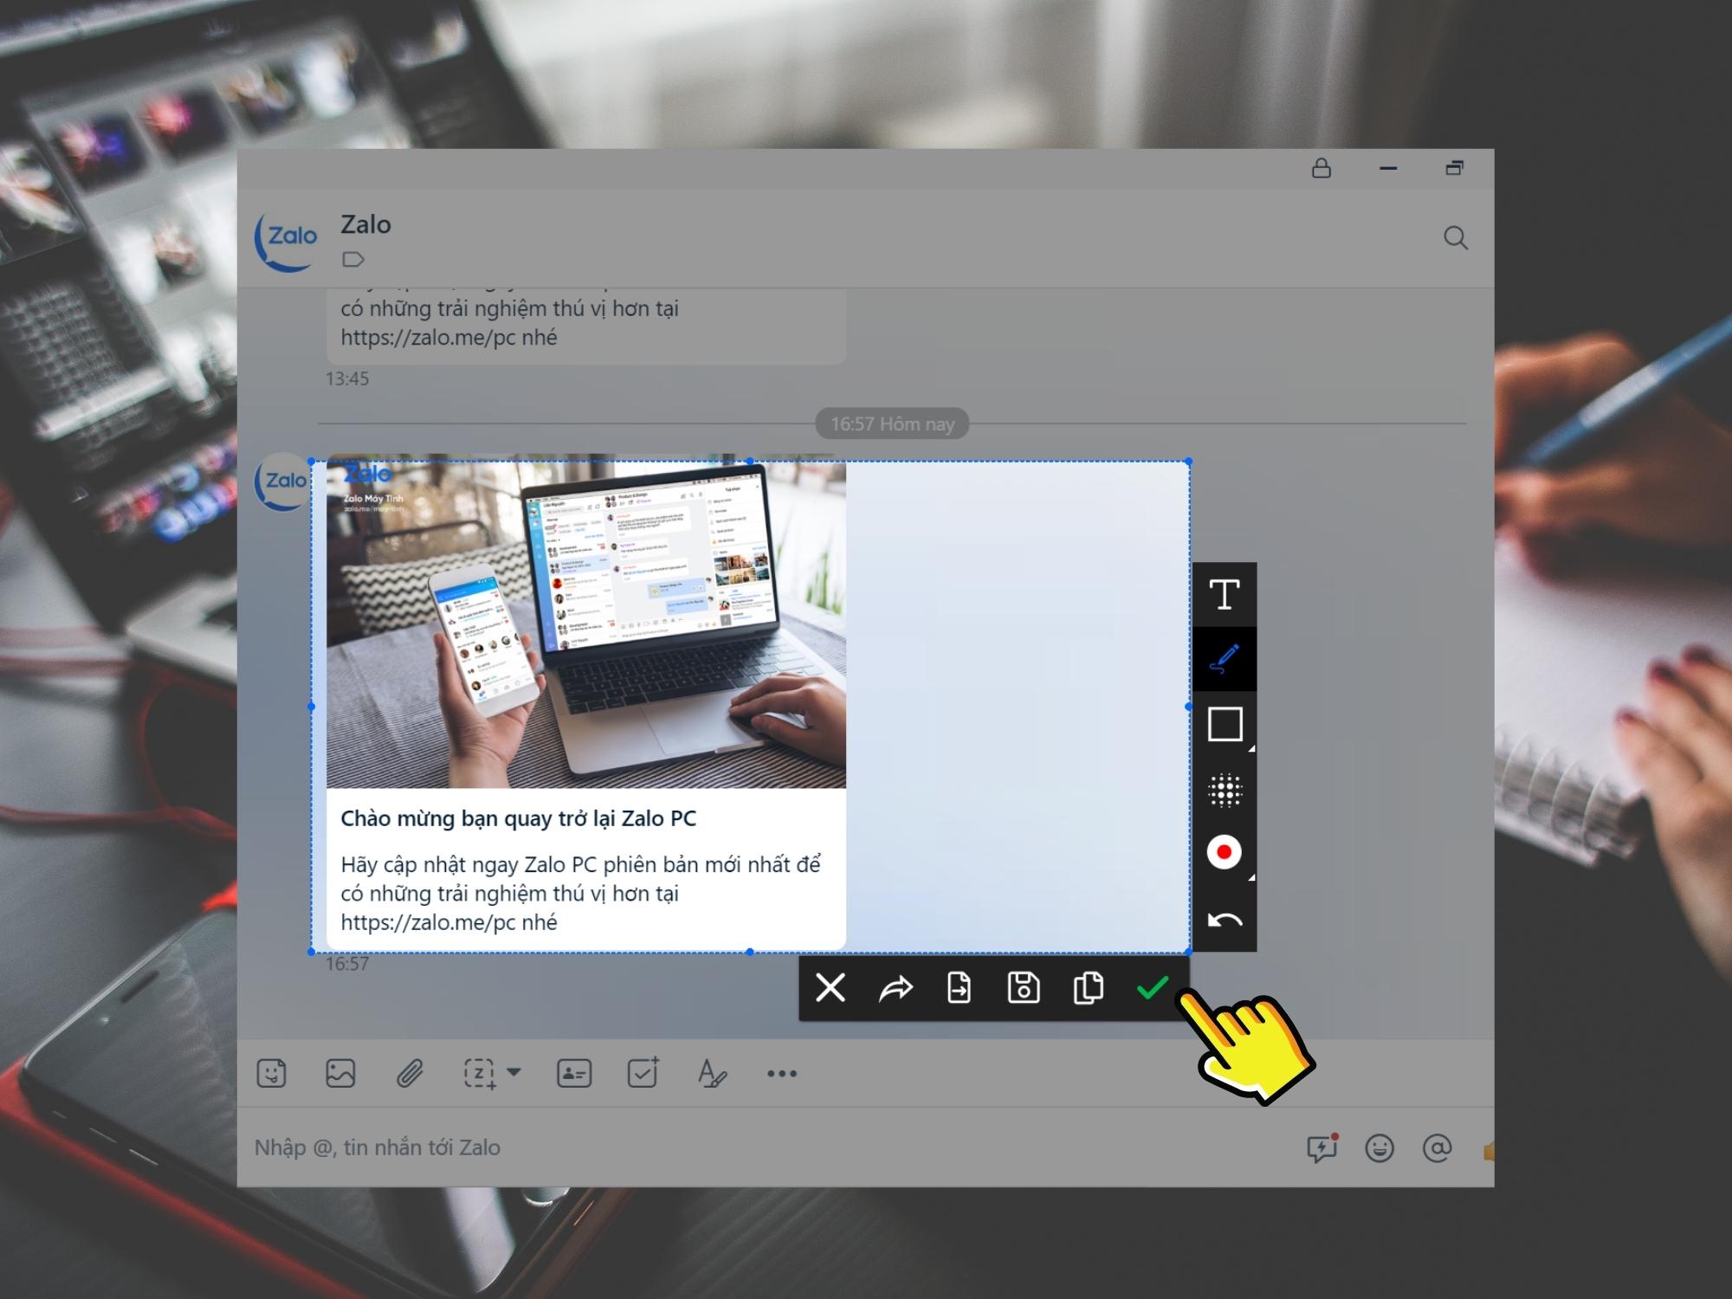This screenshot has height=1299, width=1732.
Task: Undo last annotation with curved arrow
Action: pyautogui.click(x=1225, y=920)
